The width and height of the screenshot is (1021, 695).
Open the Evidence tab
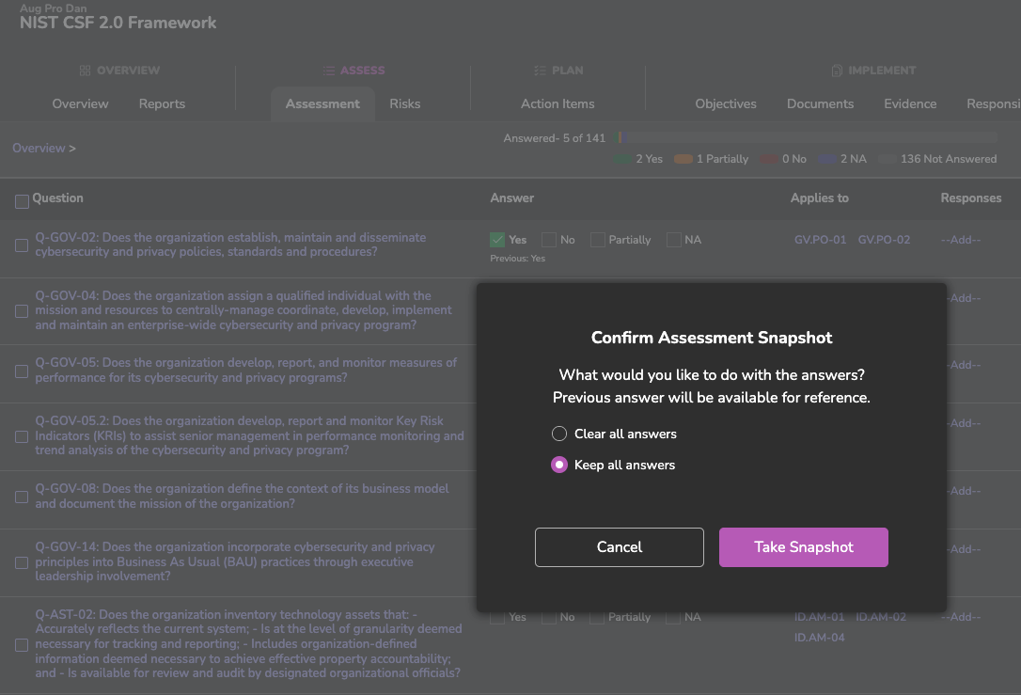coord(909,103)
